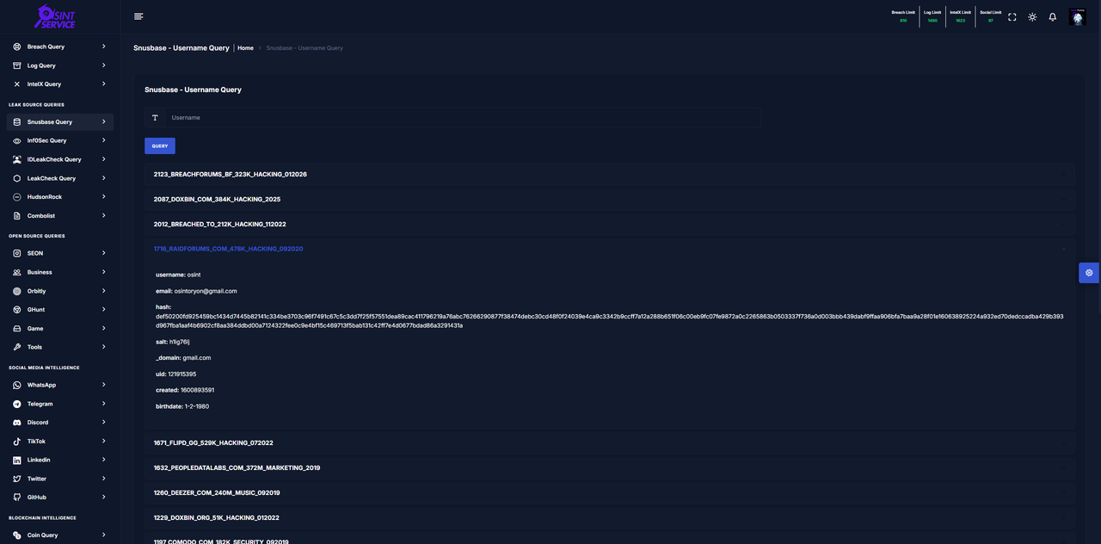Click the Tools wrench icon
The image size is (1101, 544).
17,347
